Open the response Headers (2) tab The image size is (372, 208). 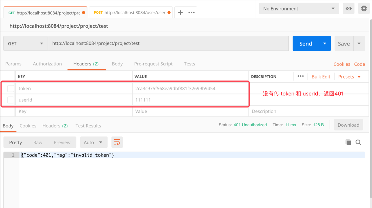click(x=55, y=126)
